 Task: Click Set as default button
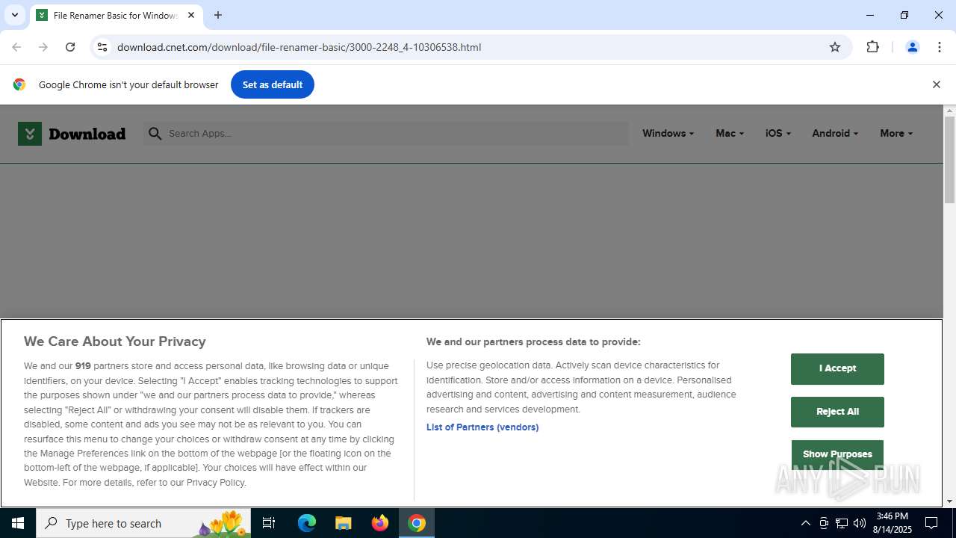click(x=273, y=84)
